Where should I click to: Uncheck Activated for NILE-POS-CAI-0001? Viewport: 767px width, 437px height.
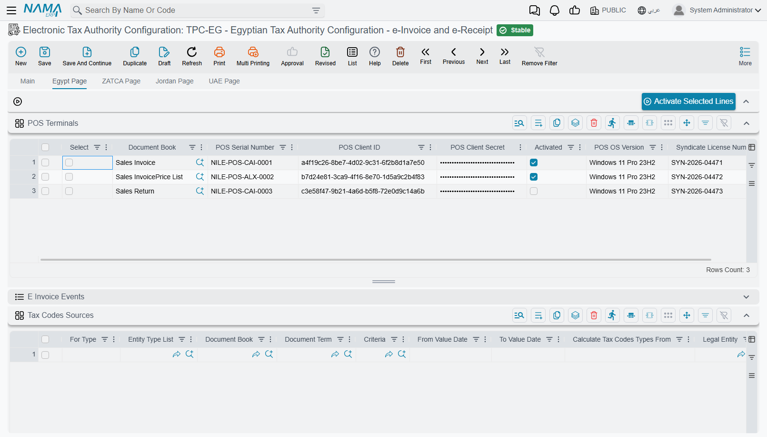(x=534, y=163)
